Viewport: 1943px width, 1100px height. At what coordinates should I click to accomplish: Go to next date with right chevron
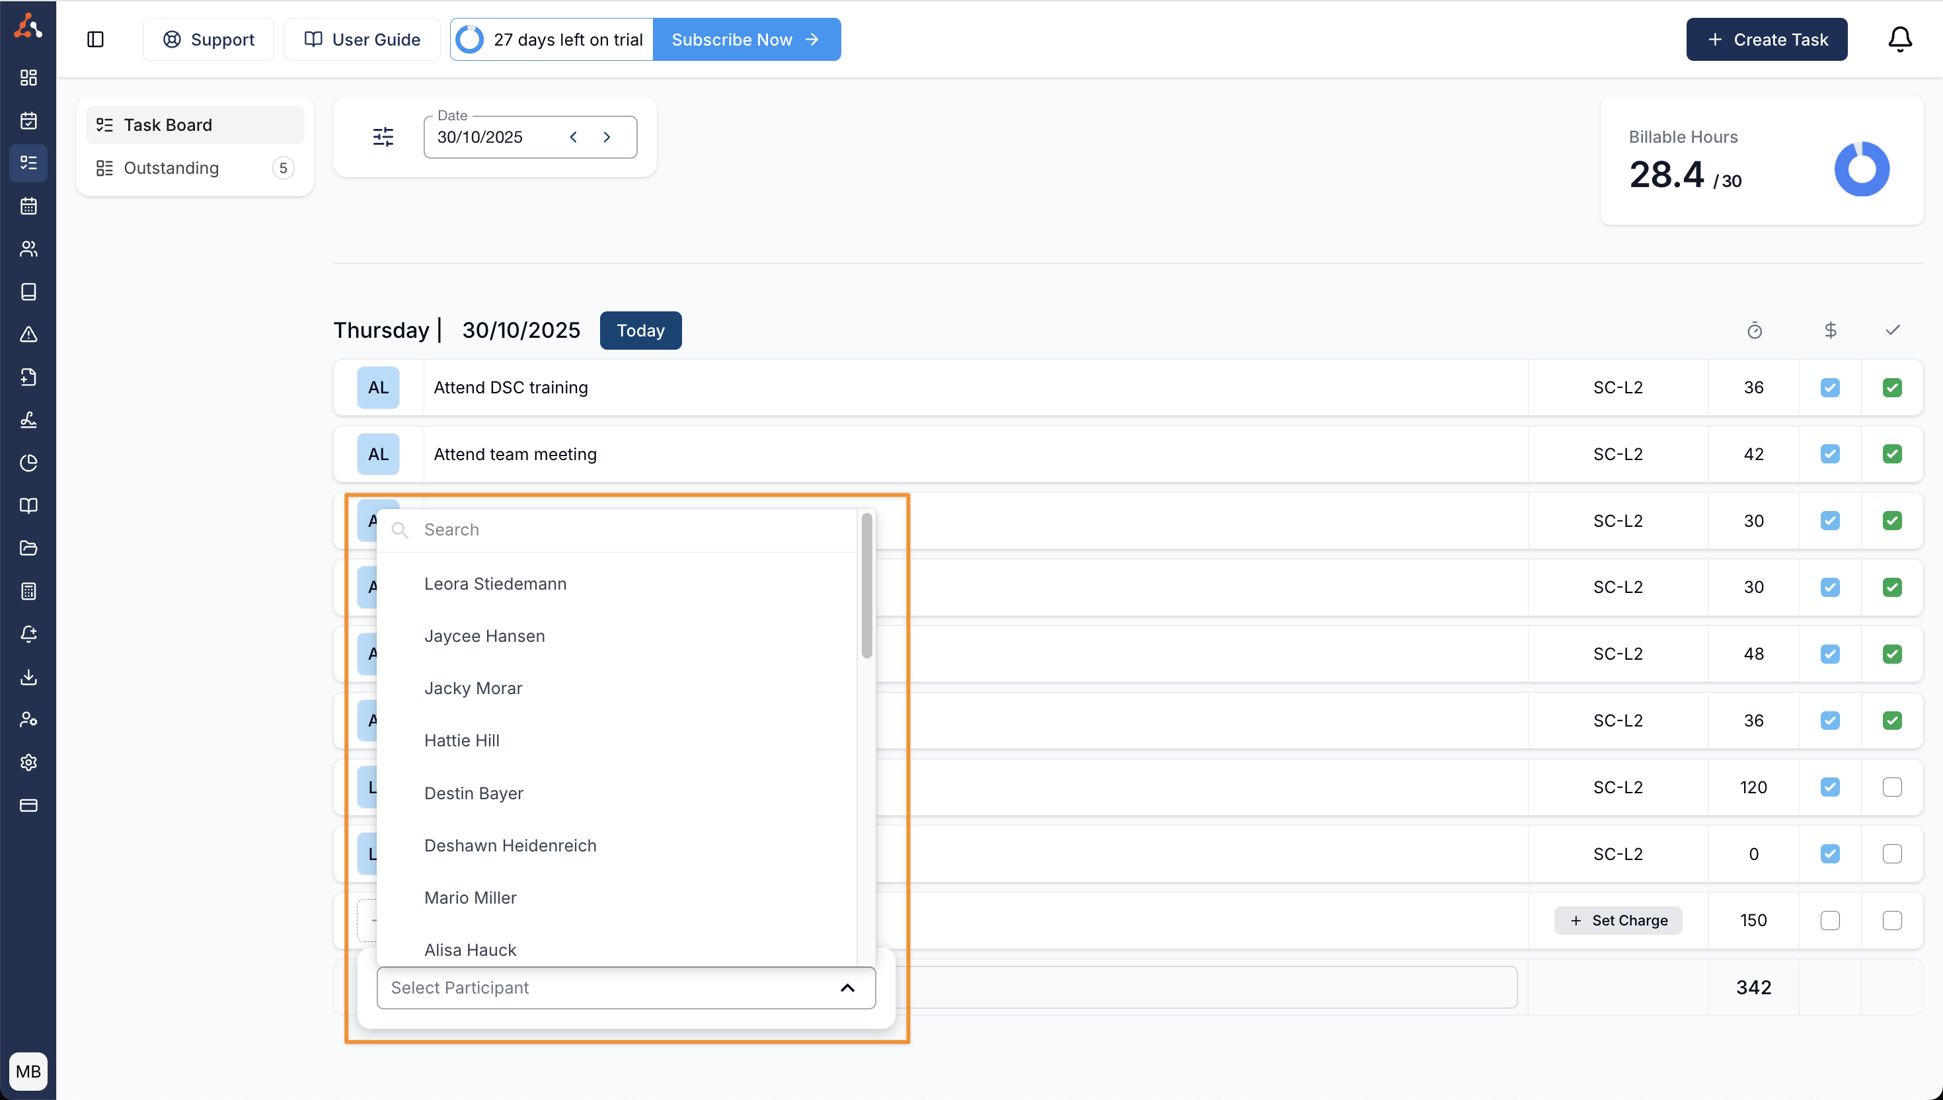pos(607,137)
